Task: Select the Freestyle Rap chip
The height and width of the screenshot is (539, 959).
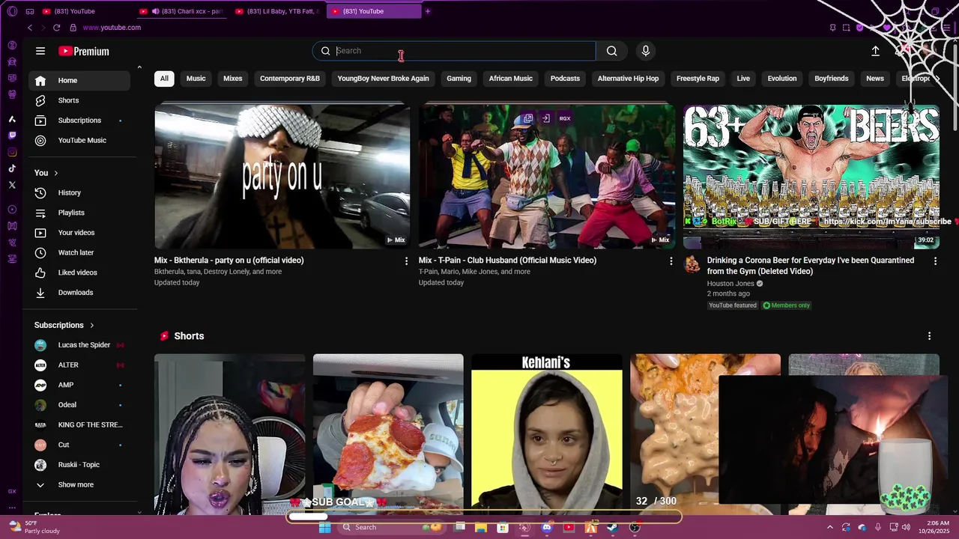Action: click(x=698, y=79)
